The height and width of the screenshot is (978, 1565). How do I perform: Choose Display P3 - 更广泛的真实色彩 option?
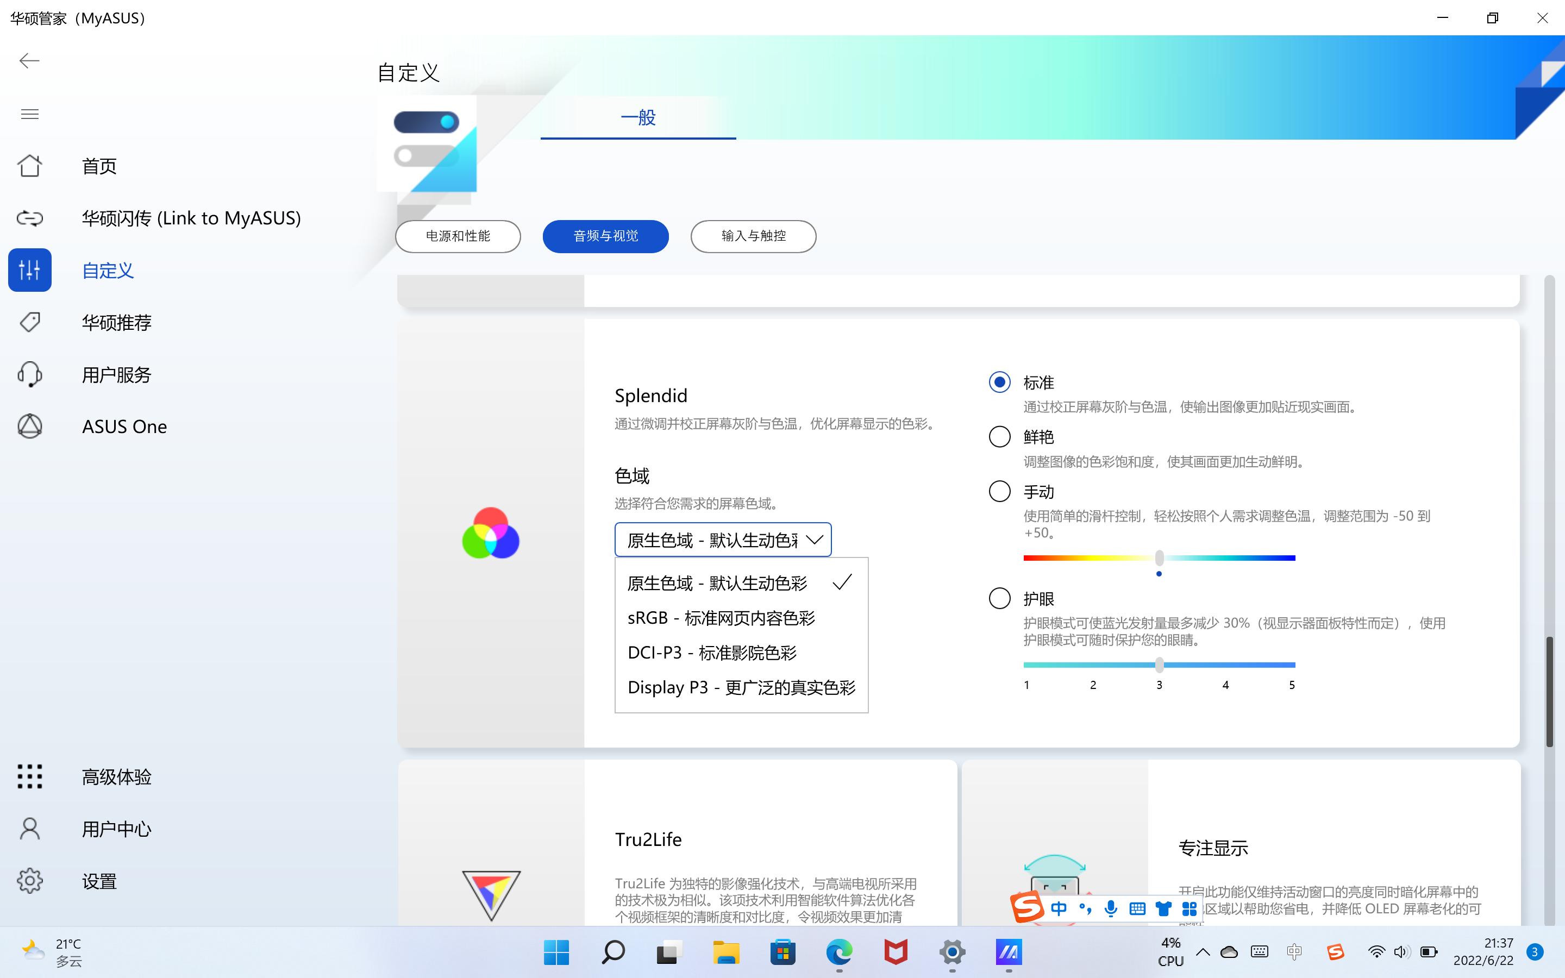click(x=741, y=687)
